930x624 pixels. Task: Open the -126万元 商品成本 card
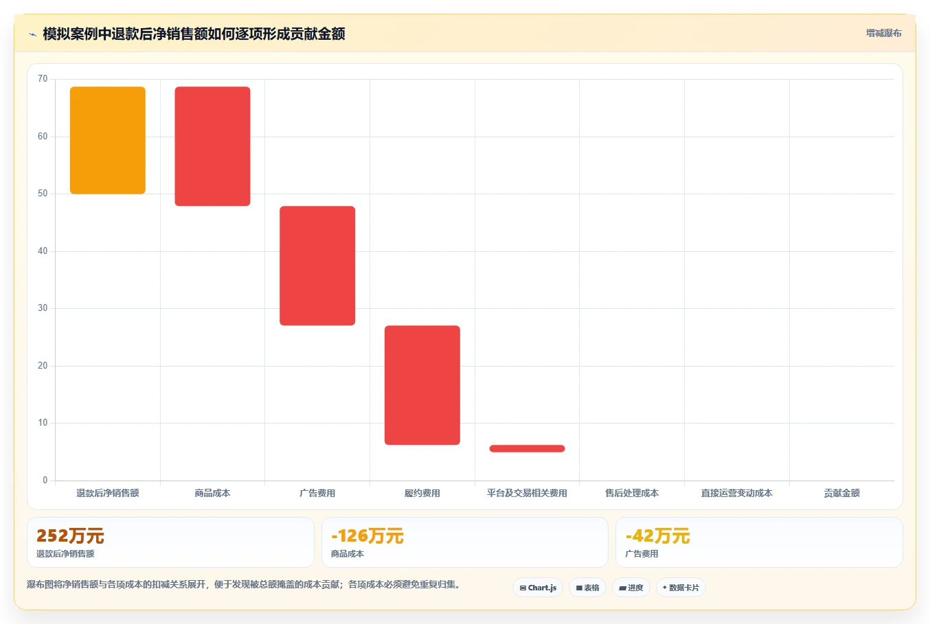[x=465, y=542]
